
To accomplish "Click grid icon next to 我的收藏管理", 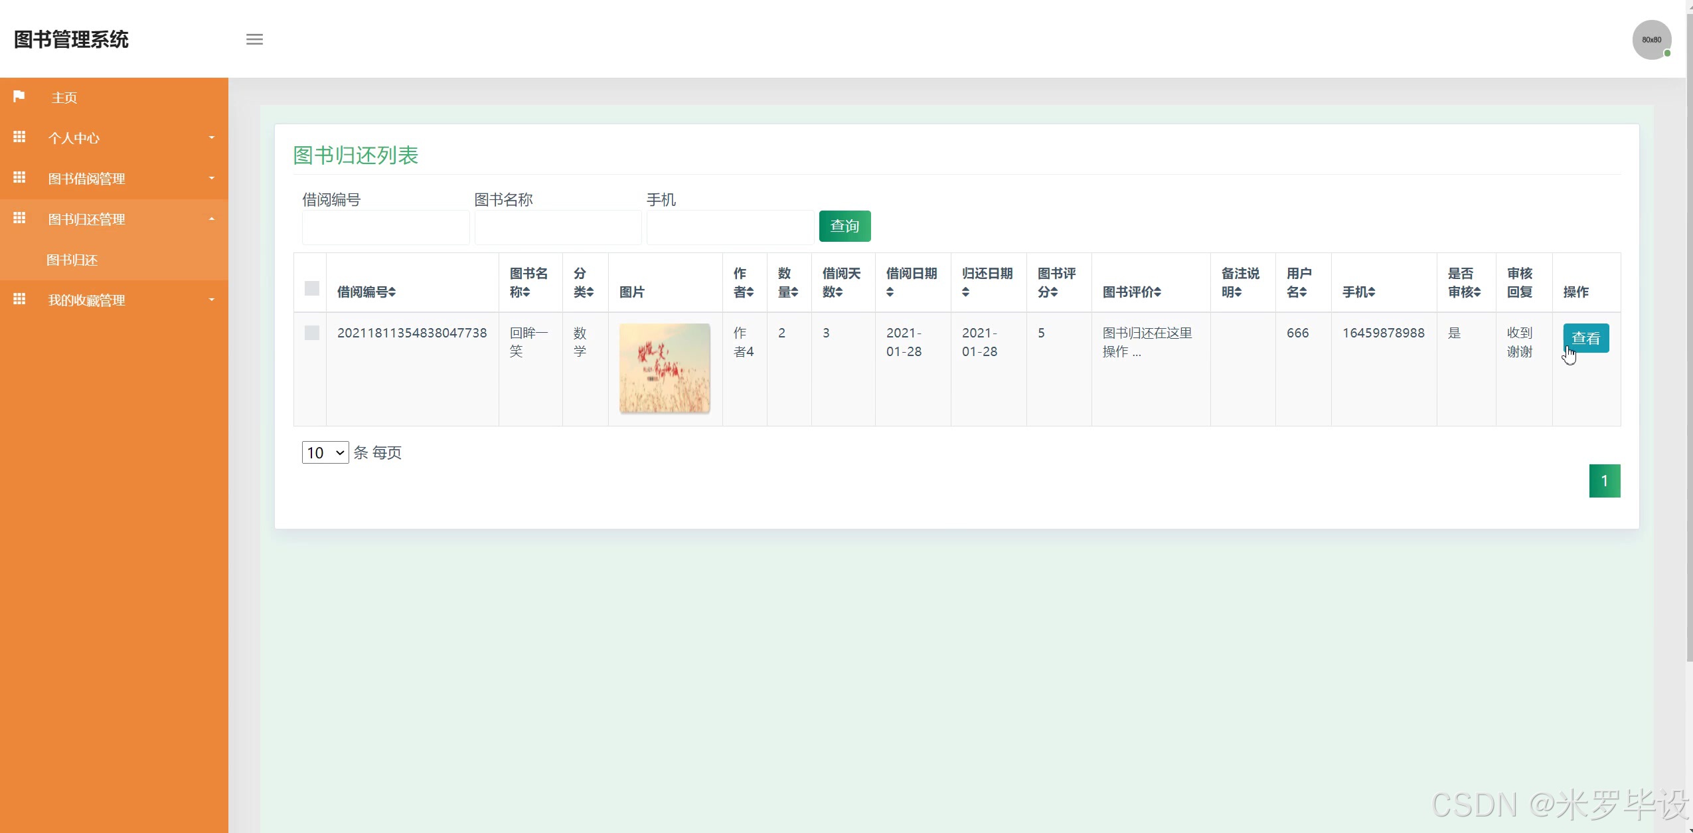I will [19, 299].
